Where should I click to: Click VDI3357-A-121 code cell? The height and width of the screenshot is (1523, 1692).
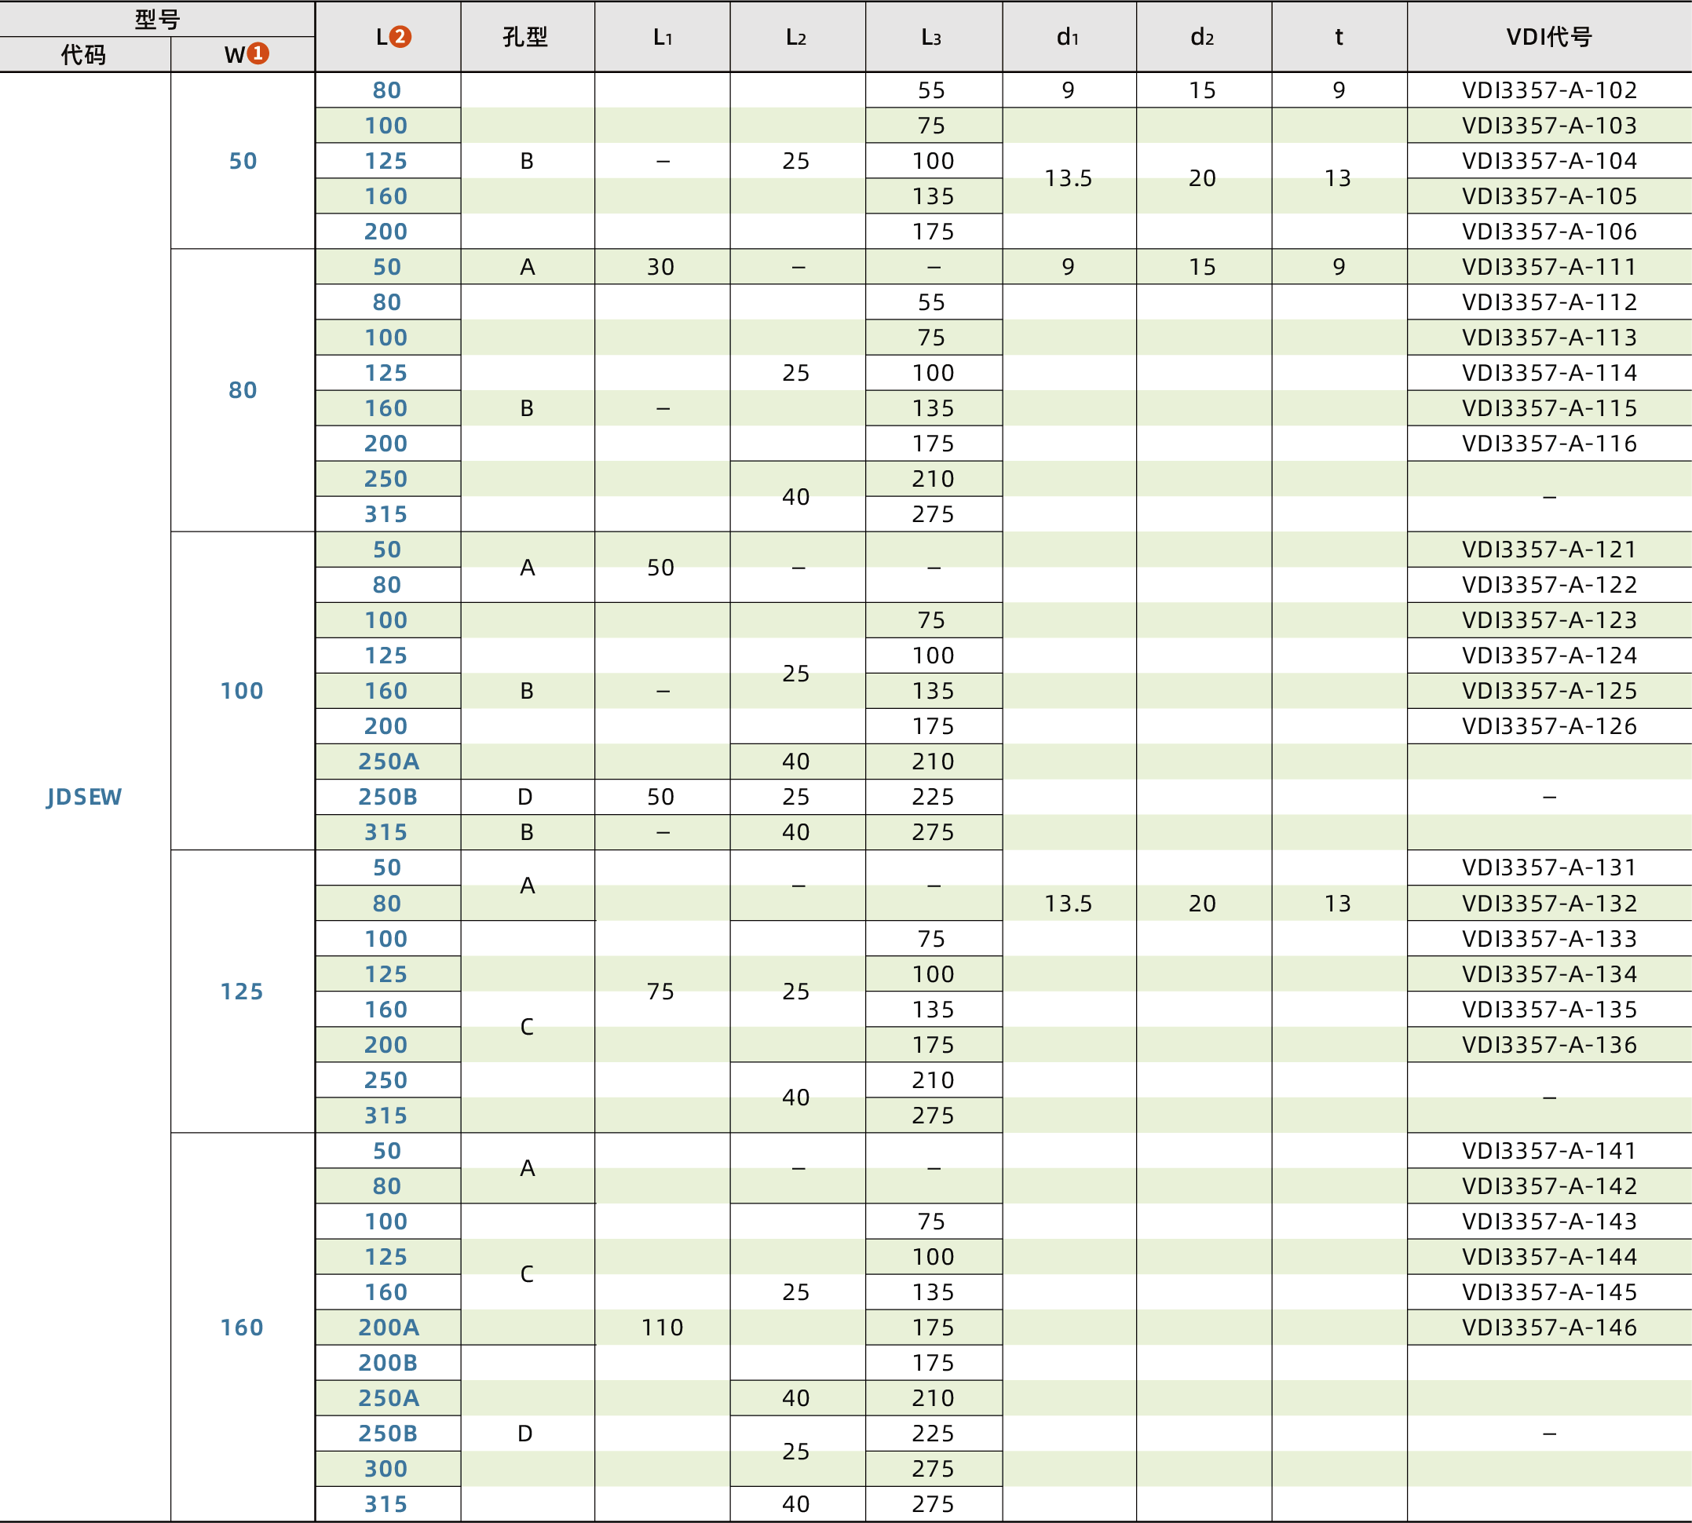tap(1549, 550)
